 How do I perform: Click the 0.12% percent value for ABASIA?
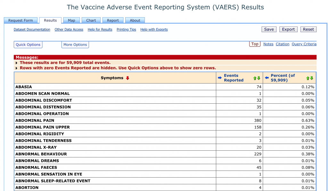click(308, 87)
